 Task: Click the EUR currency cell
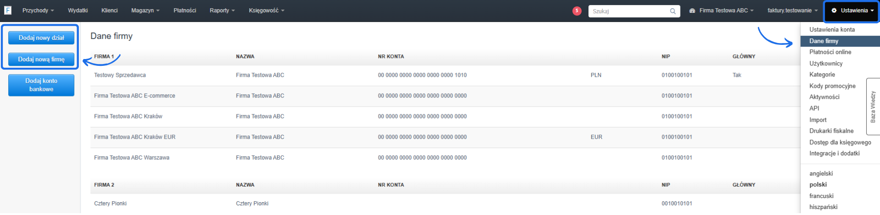pyautogui.click(x=596, y=137)
